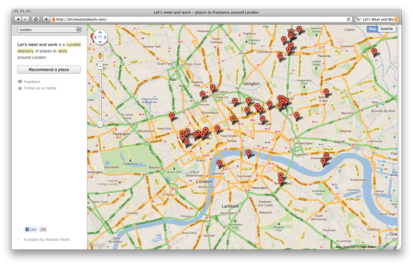This screenshot has height=267, width=413.
Task: Pick the Street View pegman icon
Action: (x=100, y=56)
